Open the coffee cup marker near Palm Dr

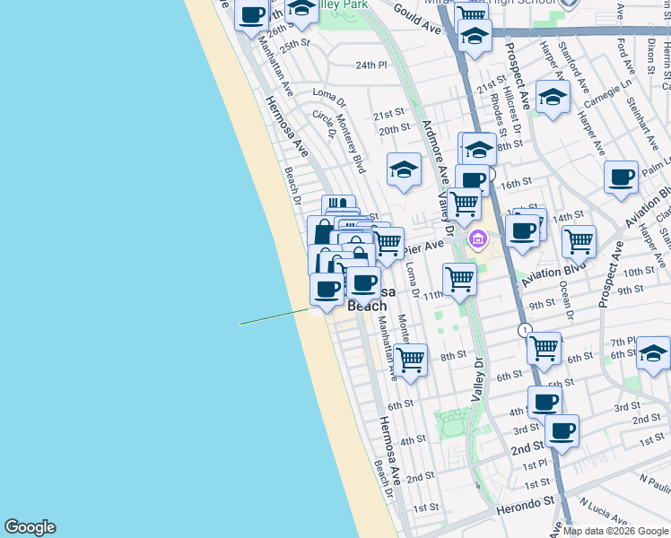pos(621,181)
